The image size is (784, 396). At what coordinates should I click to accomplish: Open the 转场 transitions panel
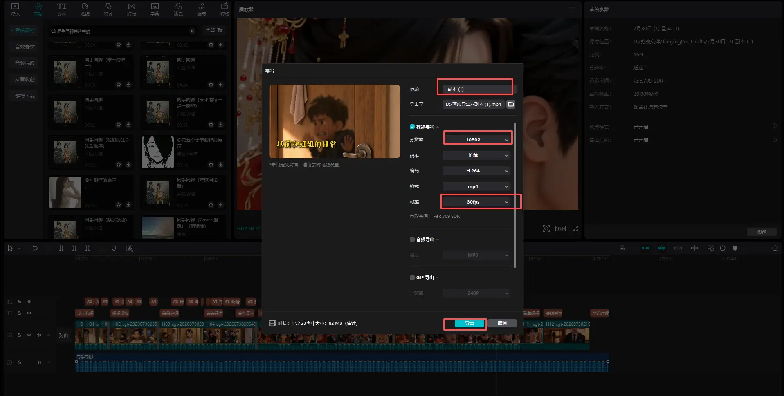[132, 9]
